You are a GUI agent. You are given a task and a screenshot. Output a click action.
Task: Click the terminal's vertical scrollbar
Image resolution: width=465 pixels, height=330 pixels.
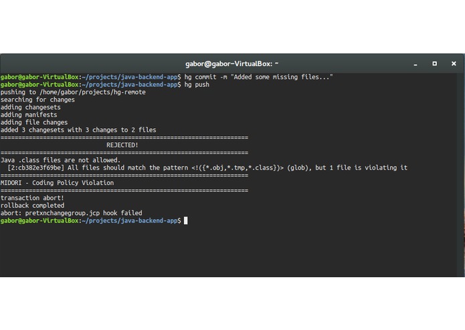[460, 175]
